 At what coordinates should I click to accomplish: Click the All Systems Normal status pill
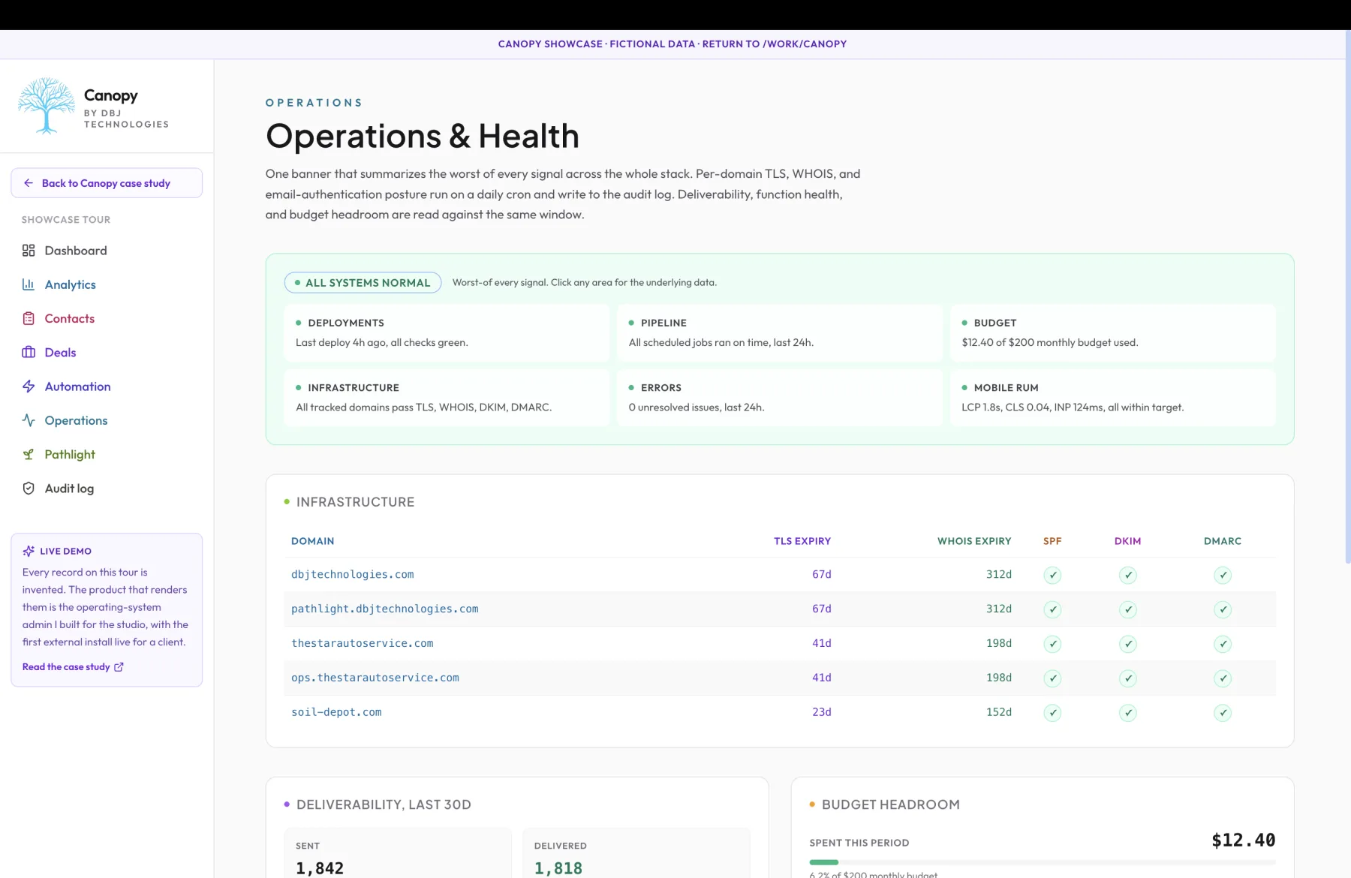[x=363, y=283]
